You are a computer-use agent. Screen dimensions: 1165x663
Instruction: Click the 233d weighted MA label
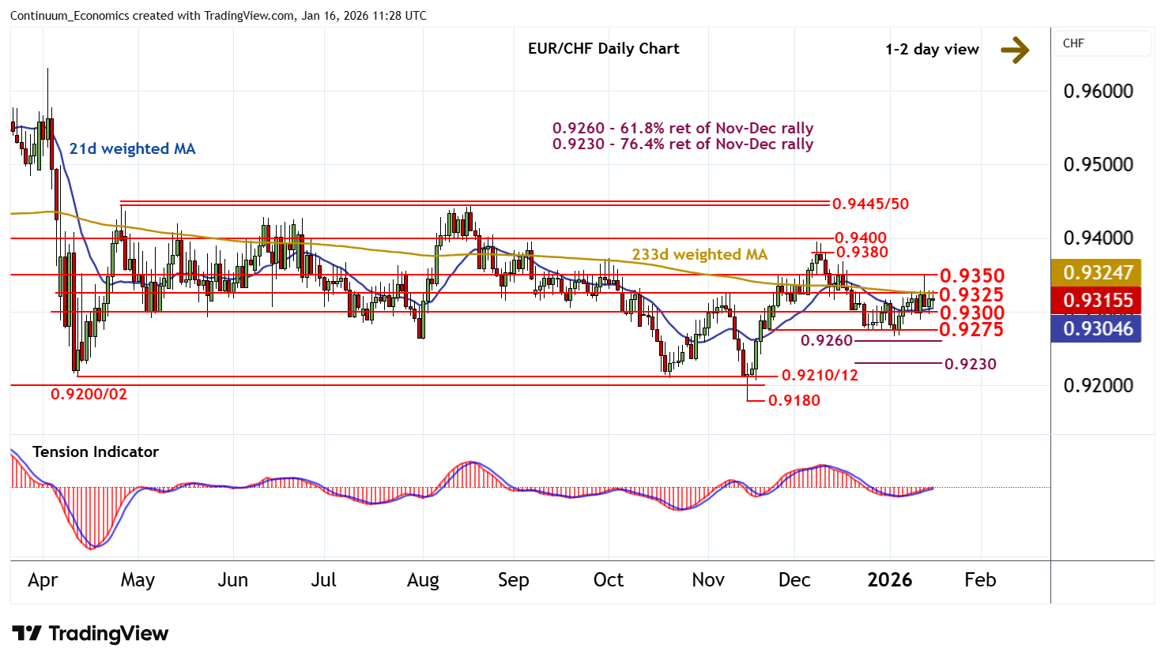coord(699,254)
